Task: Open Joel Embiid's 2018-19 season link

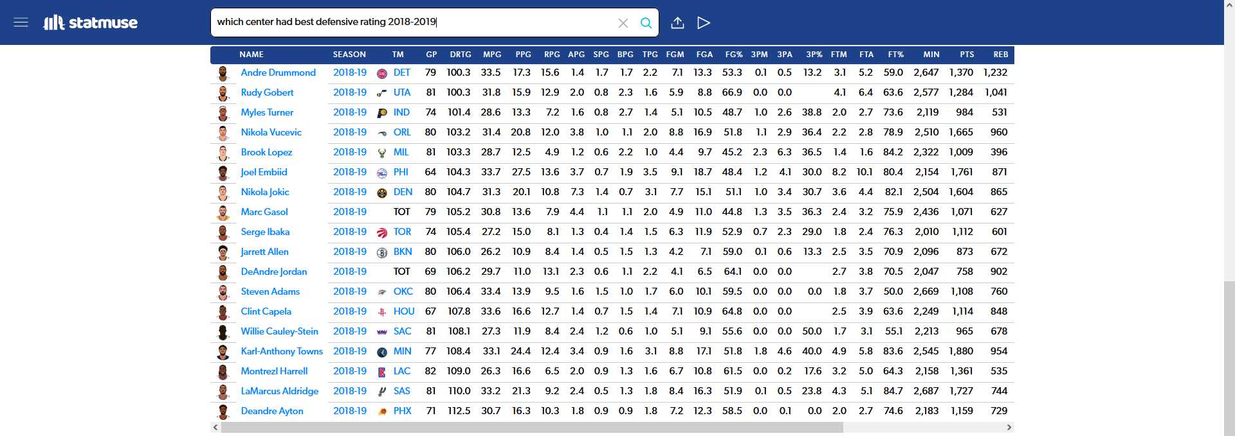Action: pos(349,173)
